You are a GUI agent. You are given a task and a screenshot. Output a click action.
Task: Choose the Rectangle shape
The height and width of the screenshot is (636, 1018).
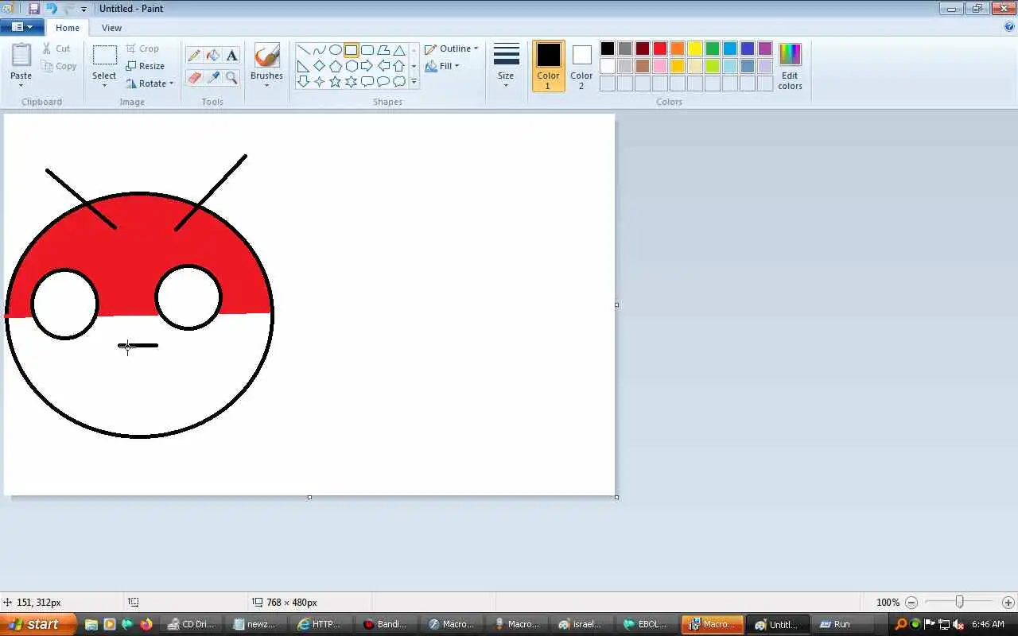351,50
